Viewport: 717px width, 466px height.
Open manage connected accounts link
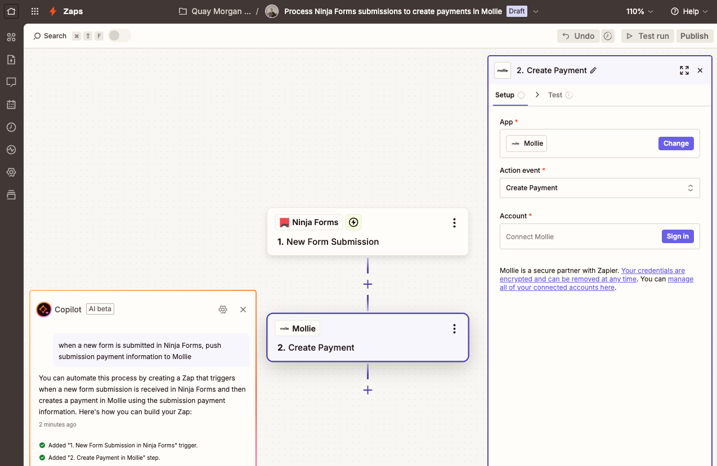597,283
